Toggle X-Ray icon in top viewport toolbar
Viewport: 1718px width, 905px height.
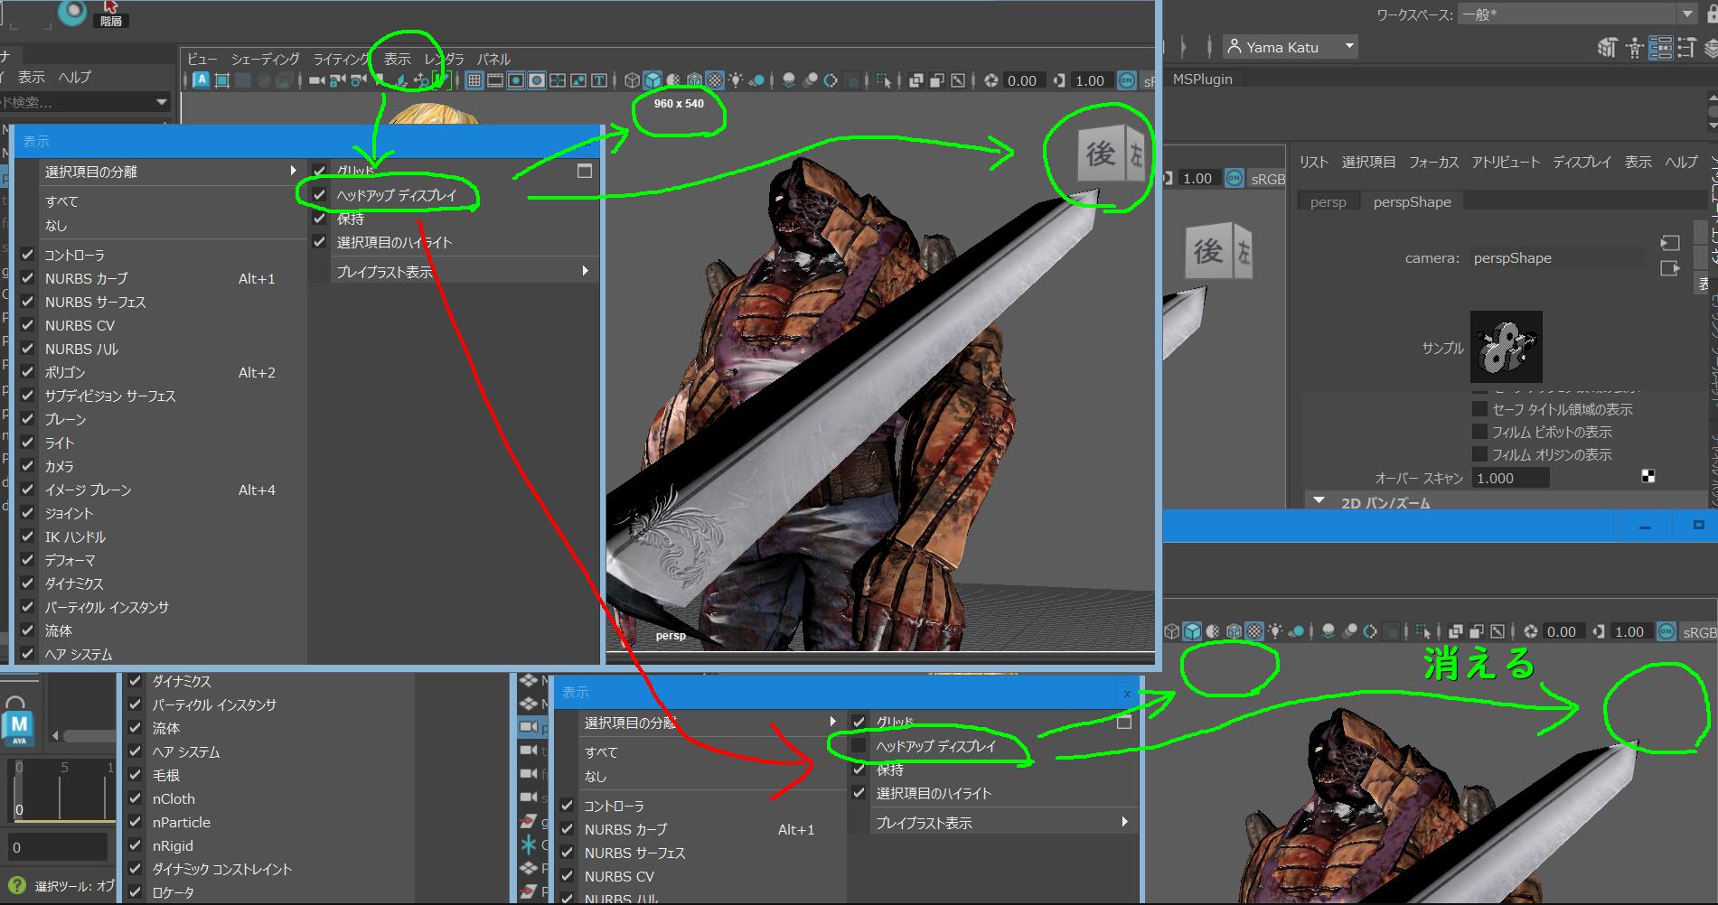tap(916, 80)
